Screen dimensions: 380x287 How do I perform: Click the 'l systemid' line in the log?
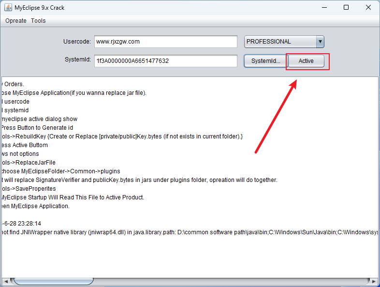click(15, 110)
